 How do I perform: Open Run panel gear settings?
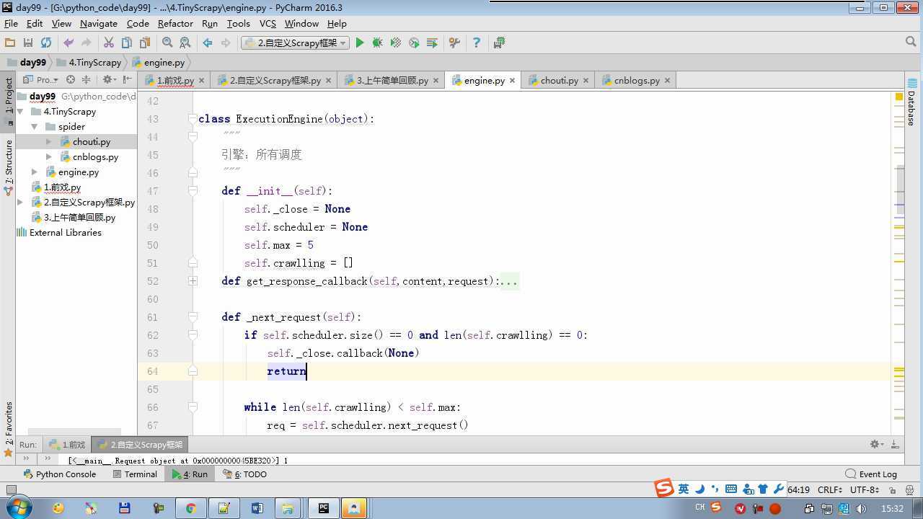pos(876,445)
